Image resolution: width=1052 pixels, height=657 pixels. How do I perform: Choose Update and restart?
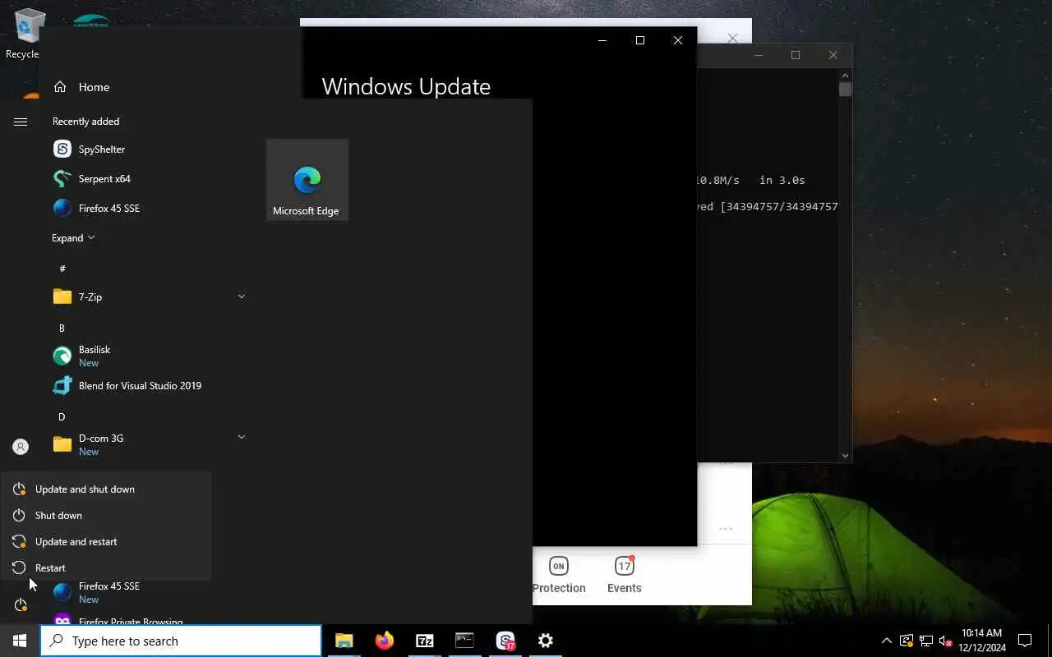pyautogui.click(x=106, y=542)
